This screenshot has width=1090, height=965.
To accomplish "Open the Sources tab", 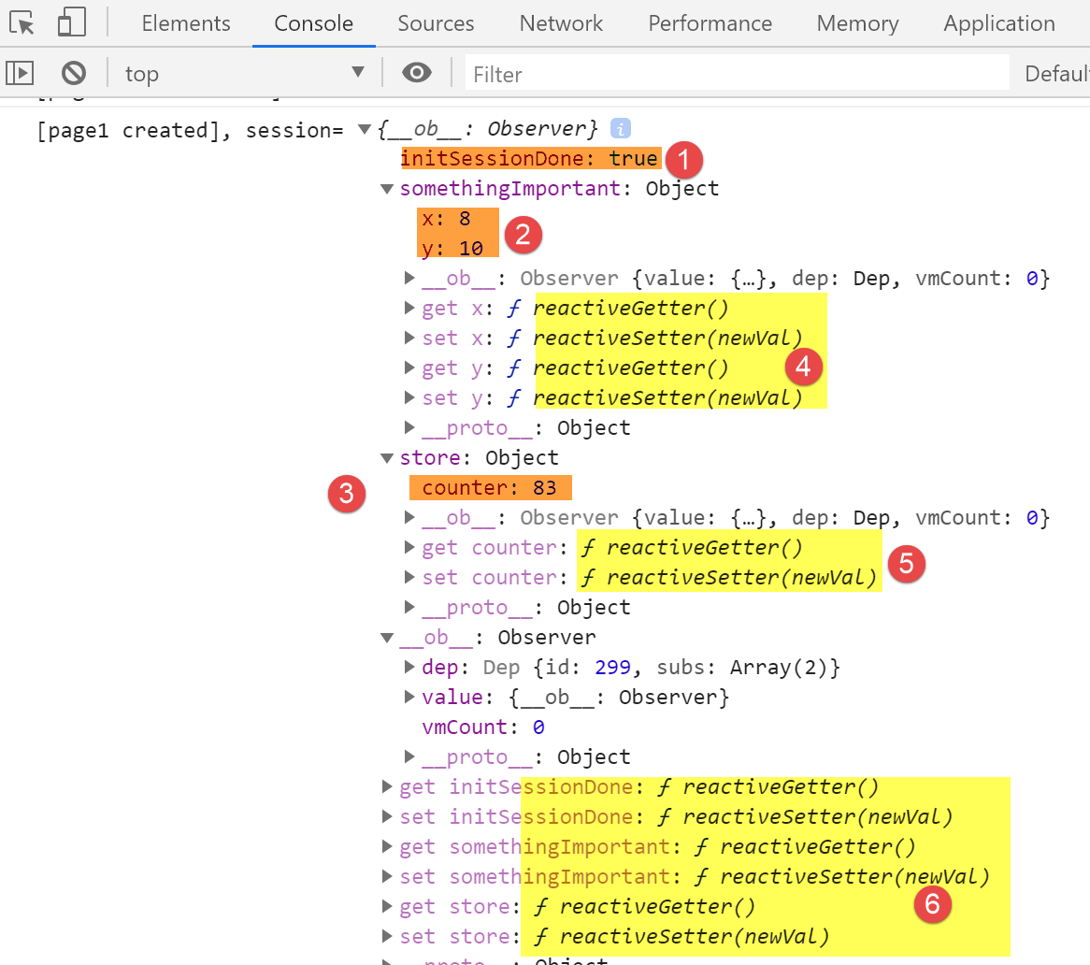I will click(x=436, y=23).
